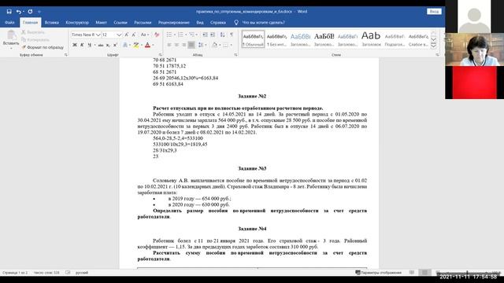Center the paragraph text
Viewport: 504px width, 283px height.
(176, 46)
